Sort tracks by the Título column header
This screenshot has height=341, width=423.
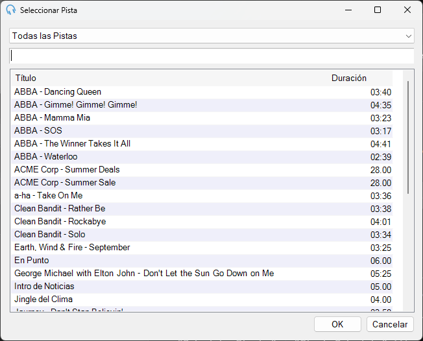point(26,78)
